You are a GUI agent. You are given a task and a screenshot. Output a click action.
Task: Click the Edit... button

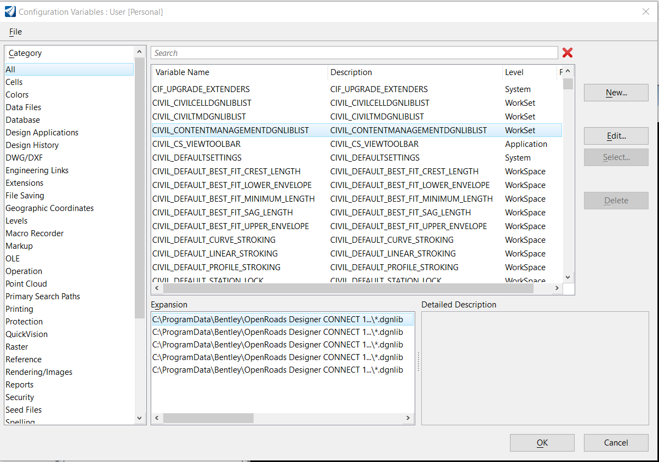(616, 136)
